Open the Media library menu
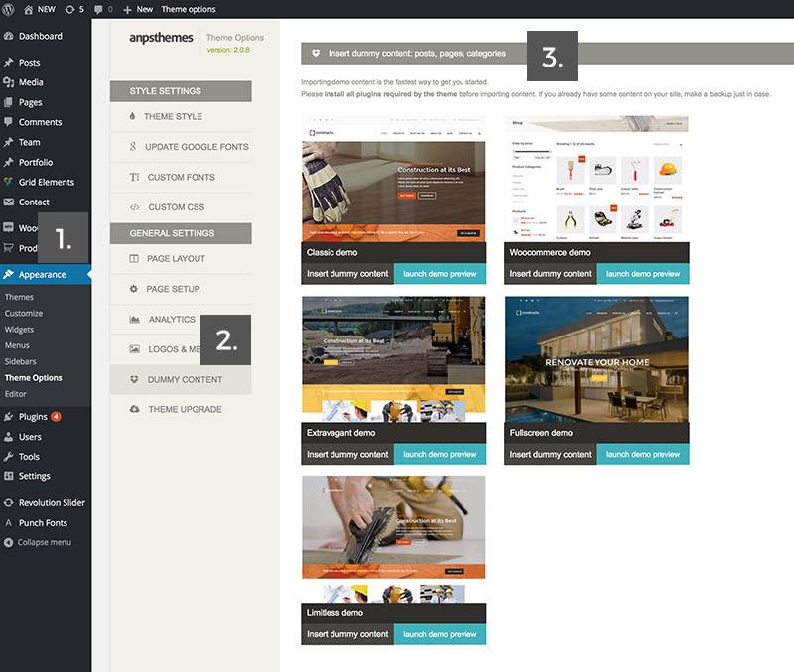This screenshot has height=672, width=794. tap(31, 82)
